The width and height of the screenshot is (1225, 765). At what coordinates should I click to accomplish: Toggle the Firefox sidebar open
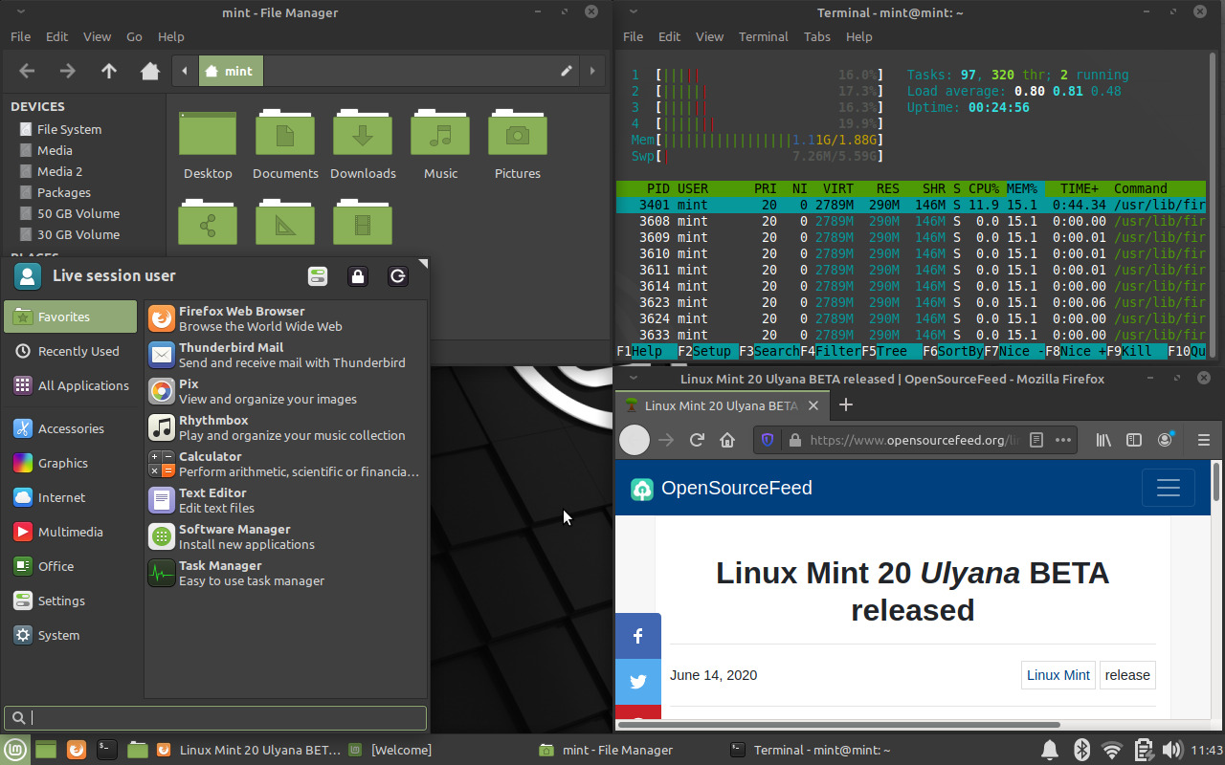coord(1133,440)
